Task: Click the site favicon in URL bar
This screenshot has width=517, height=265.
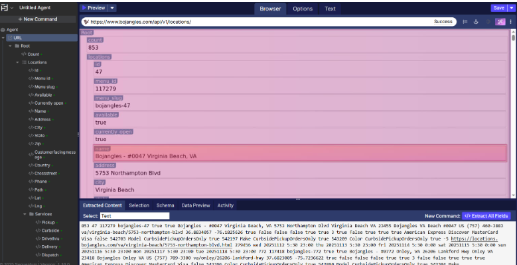Action: point(86,22)
